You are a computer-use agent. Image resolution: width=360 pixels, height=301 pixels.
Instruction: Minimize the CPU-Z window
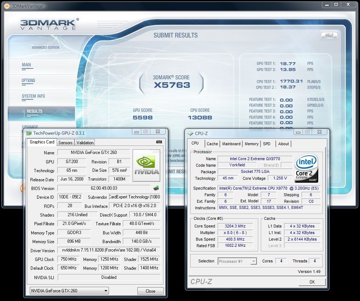click(x=298, y=132)
